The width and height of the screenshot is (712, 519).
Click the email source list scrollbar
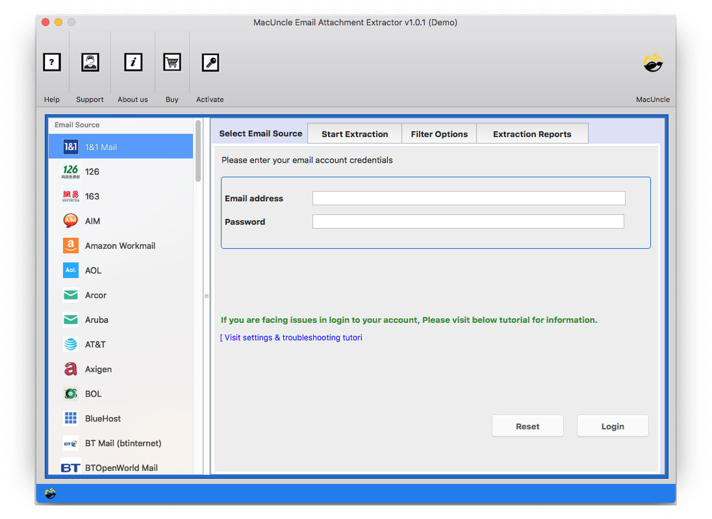[x=198, y=153]
